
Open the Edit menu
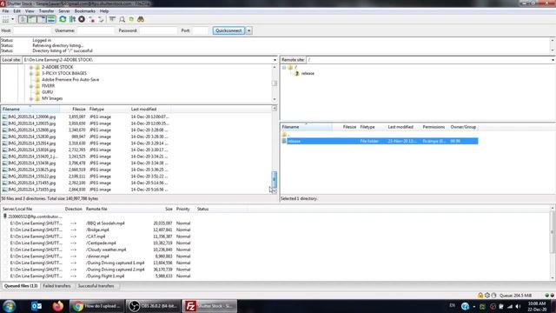[x=17, y=11]
